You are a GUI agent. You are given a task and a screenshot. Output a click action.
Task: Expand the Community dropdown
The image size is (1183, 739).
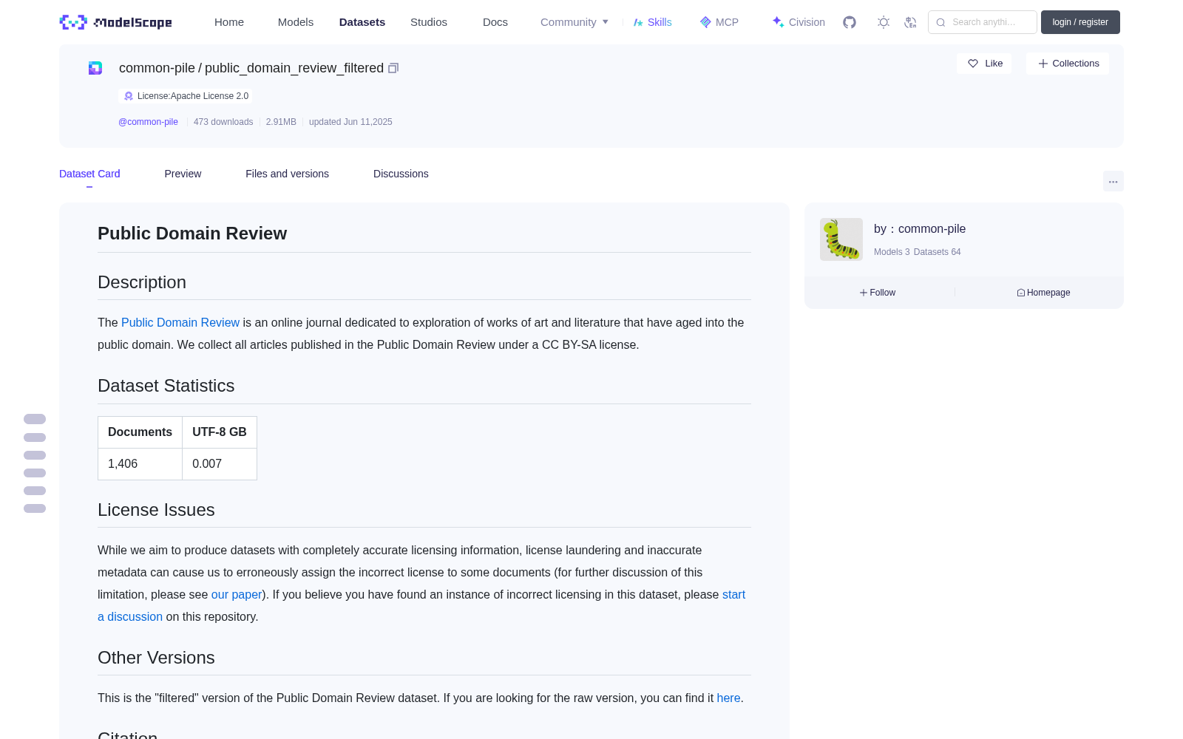574,22
